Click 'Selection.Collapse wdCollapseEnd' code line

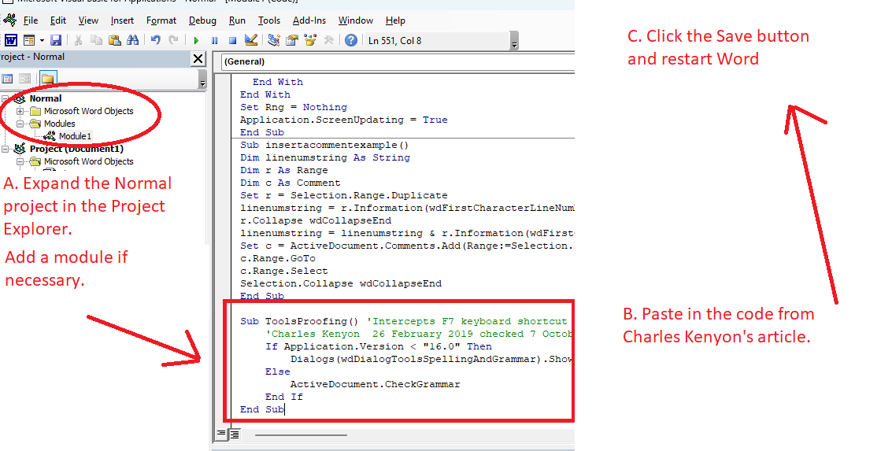(341, 284)
